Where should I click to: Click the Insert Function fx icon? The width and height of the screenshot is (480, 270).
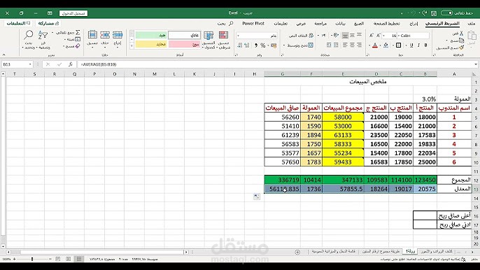[71, 64]
